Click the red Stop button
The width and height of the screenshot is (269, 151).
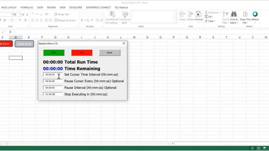pos(82,53)
